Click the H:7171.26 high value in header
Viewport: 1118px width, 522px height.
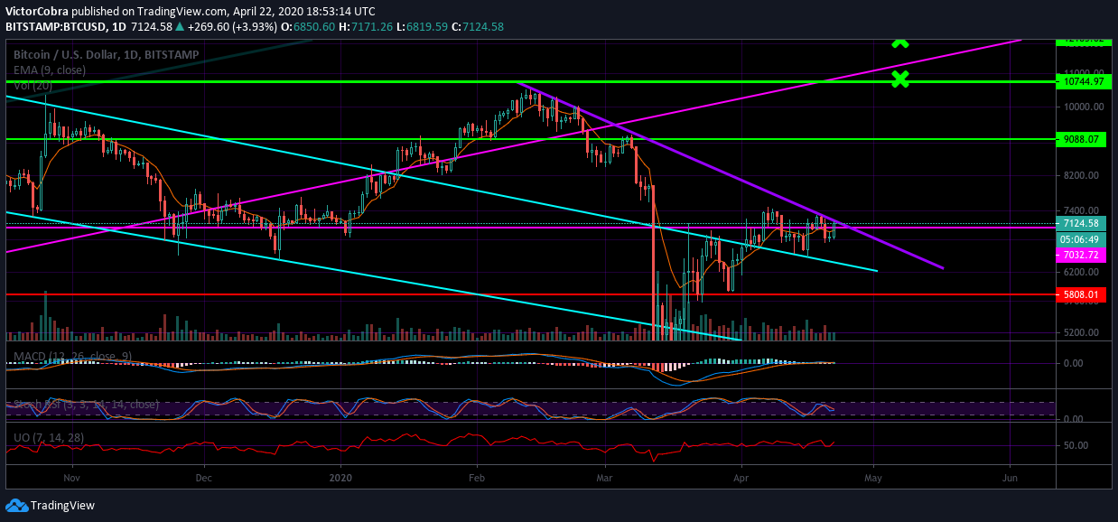(x=367, y=27)
